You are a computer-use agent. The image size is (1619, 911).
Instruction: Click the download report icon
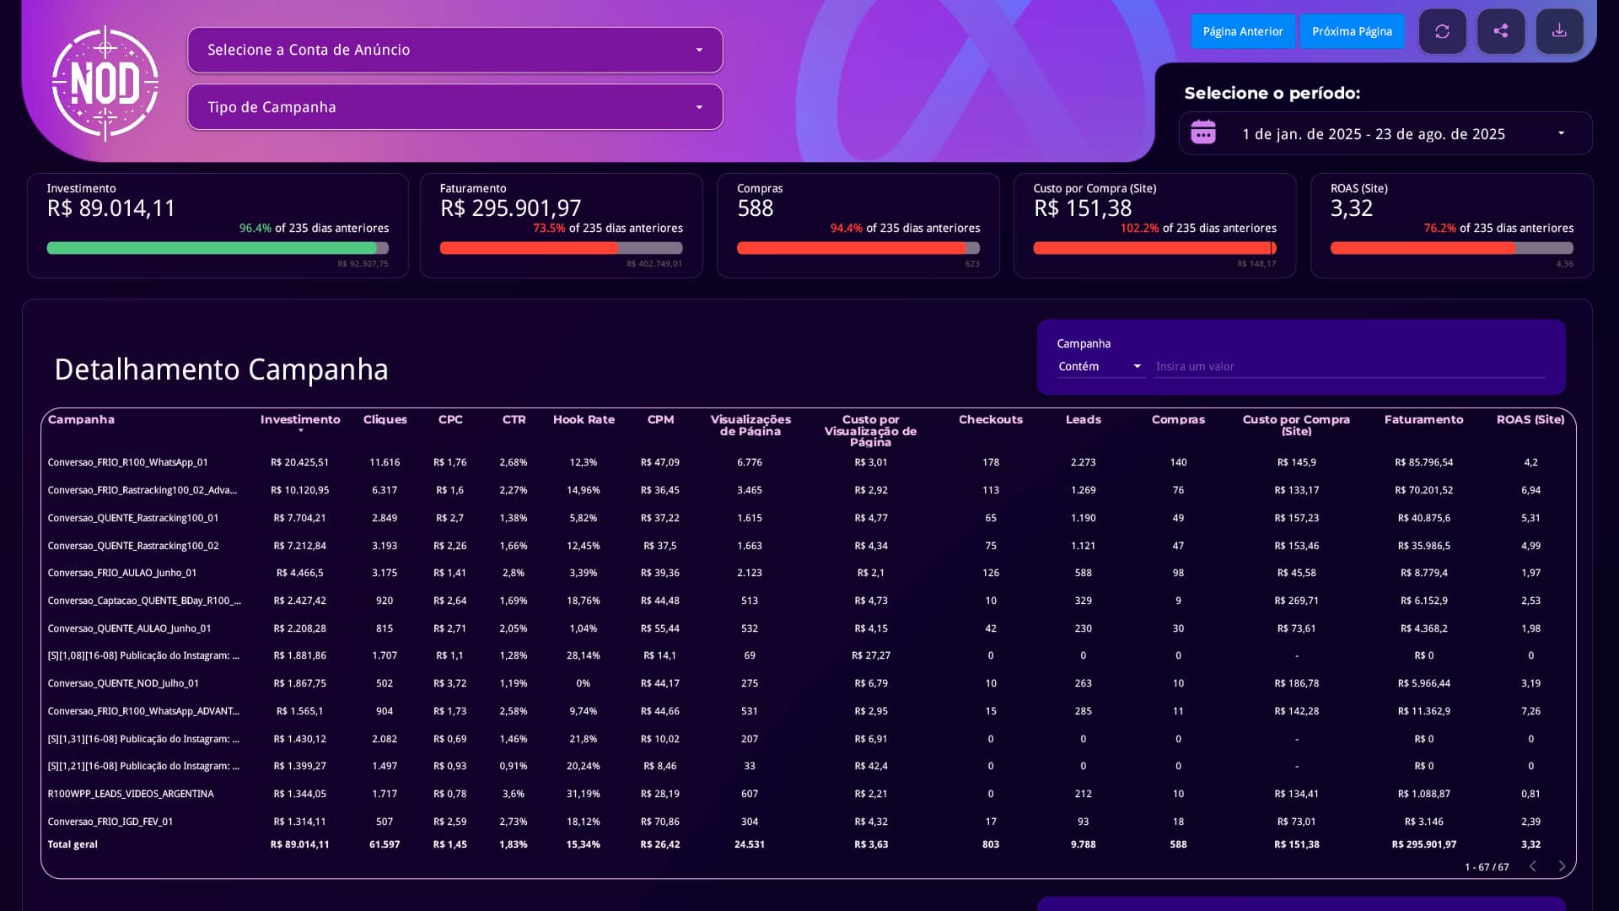[x=1559, y=31]
